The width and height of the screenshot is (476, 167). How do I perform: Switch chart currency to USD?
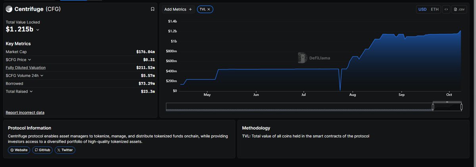pos(423,9)
